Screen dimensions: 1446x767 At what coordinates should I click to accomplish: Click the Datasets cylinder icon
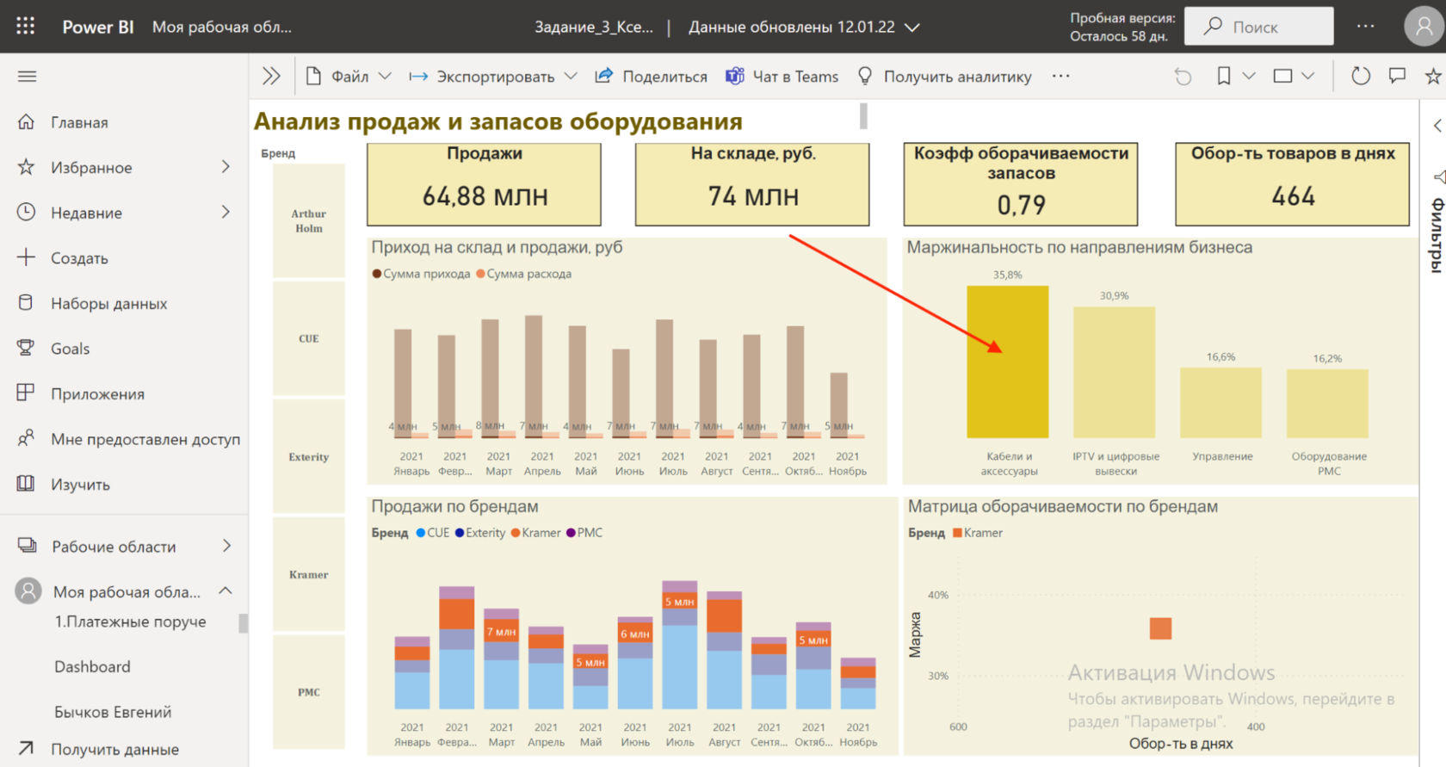point(26,303)
